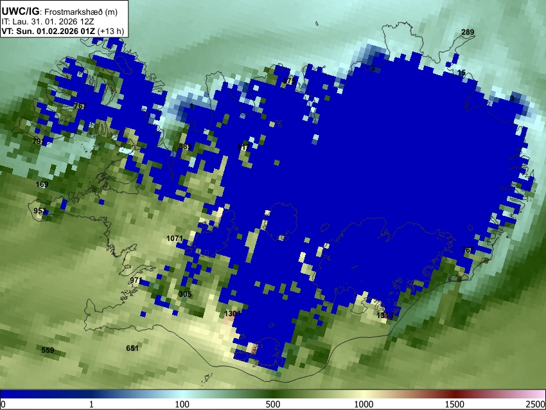Click the map value 917
Image resolution: width=546 pixels, height=410 pixels.
[243, 147]
